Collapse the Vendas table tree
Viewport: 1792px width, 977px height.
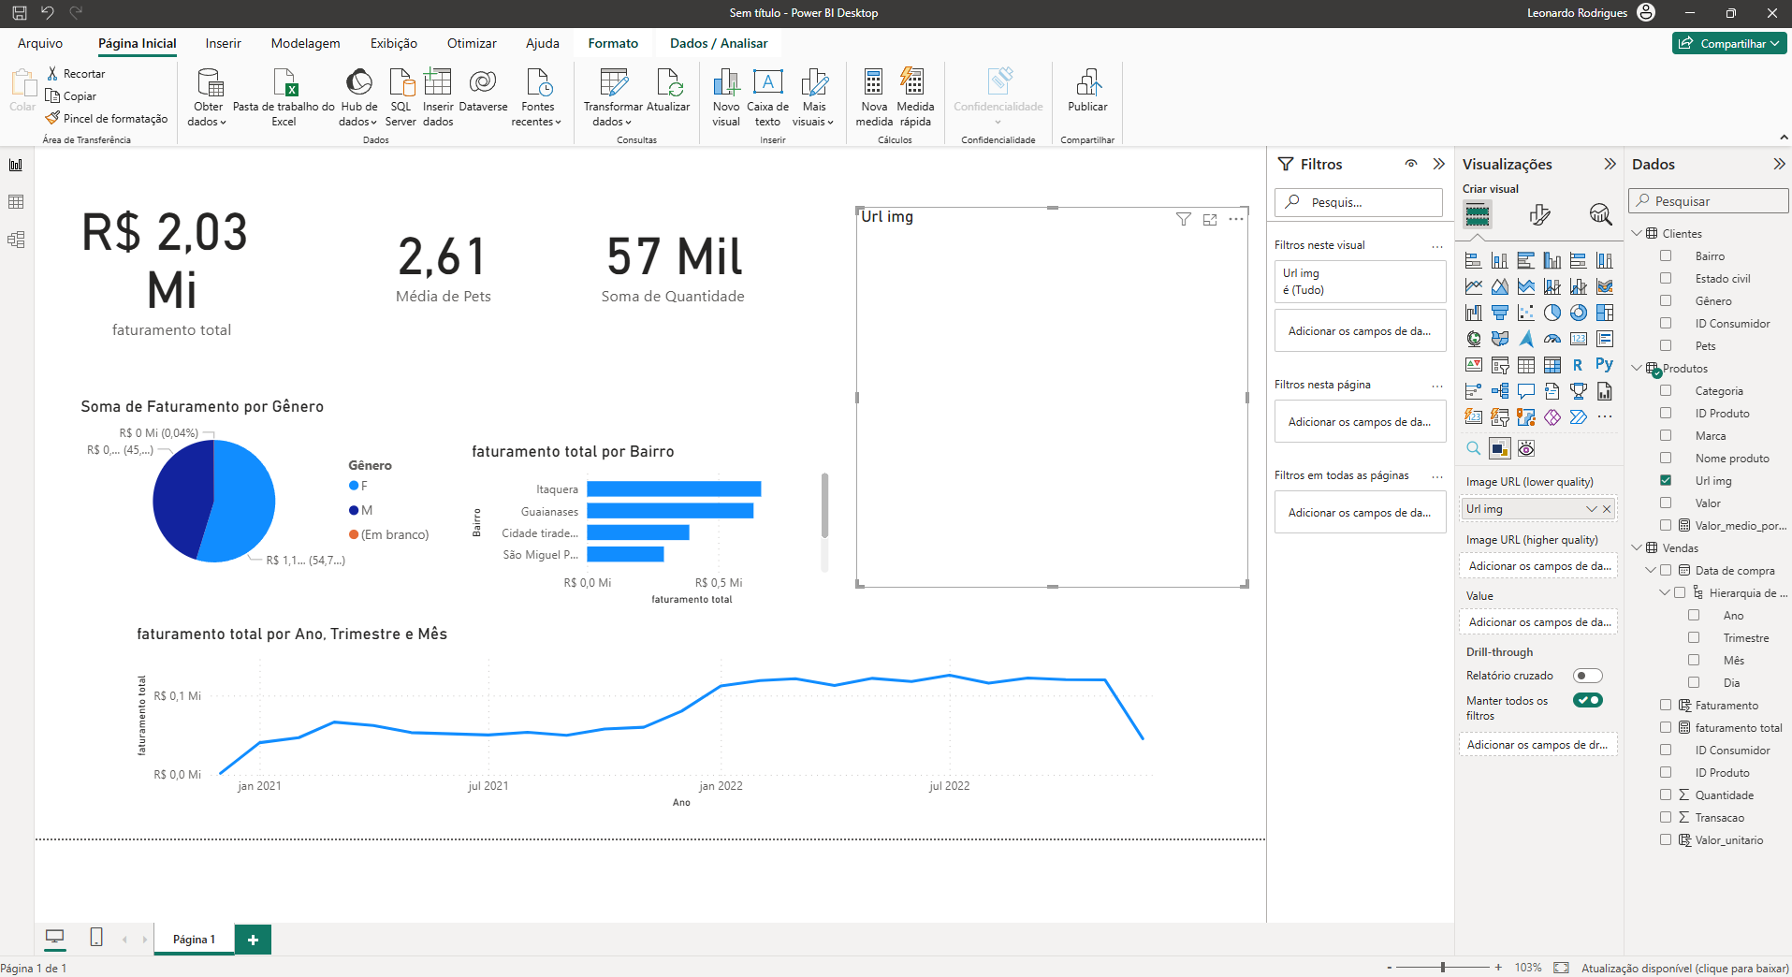[x=1637, y=547]
